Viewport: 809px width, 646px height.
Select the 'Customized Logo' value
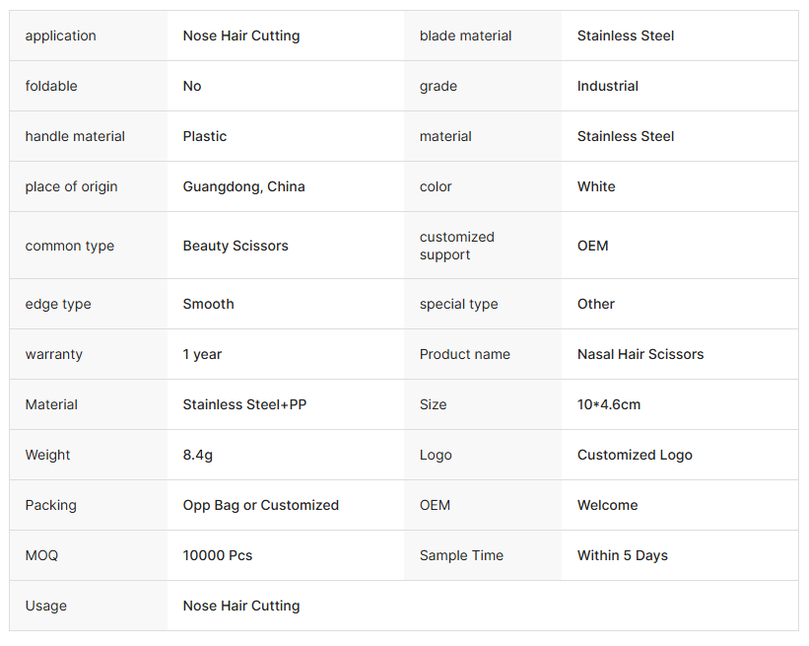pyautogui.click(x=635, y=456)
